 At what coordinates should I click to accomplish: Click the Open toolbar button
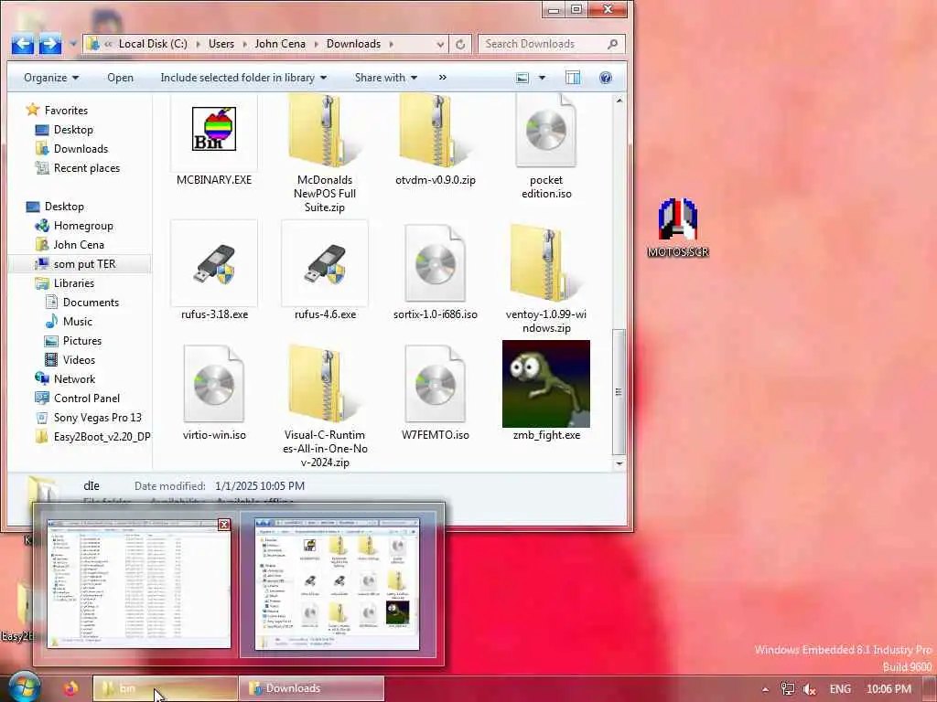120,78
